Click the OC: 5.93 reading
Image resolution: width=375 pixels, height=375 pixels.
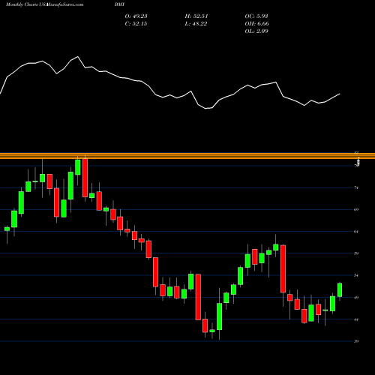coord(256,16)
